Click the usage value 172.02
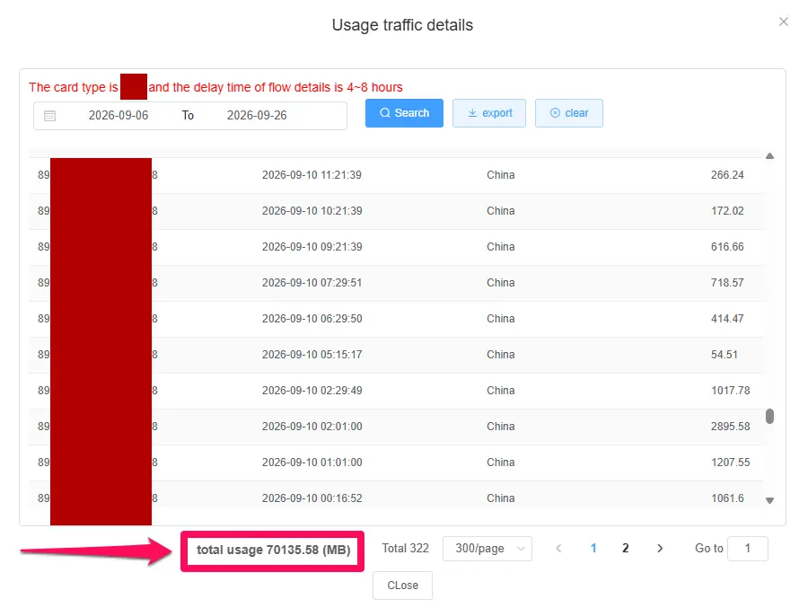The width and height of the screenshot is (799, 608). tap(727, 211)
